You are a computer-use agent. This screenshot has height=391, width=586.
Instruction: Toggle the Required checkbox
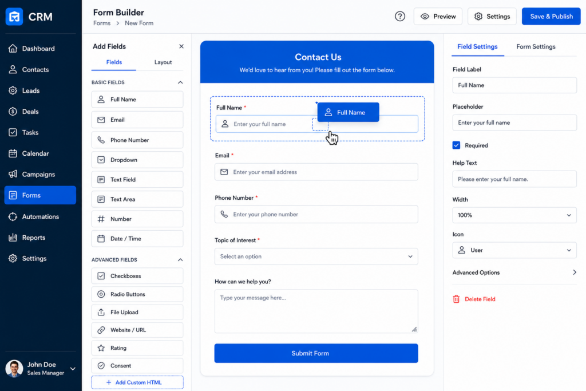coord(456,145)
